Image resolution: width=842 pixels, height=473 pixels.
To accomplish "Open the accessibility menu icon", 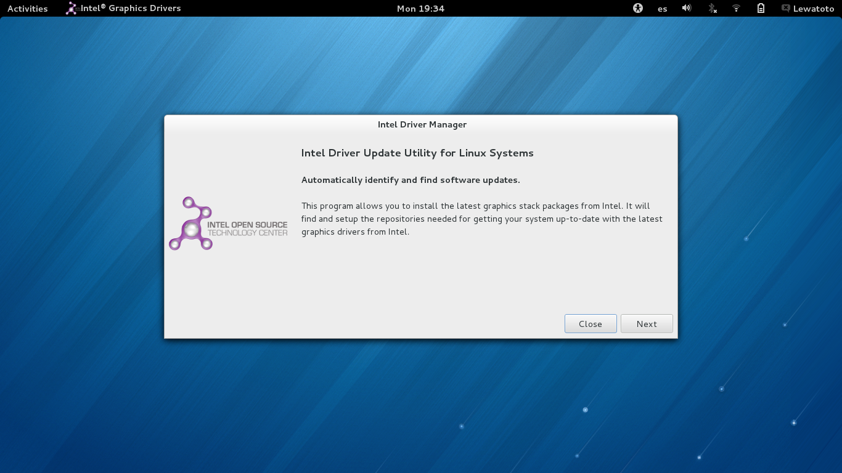I will [638, 9].
